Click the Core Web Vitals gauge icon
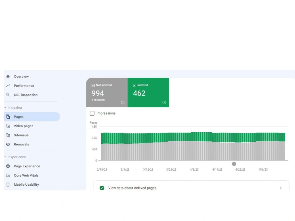Image resolution: width=295 pixels, height=221 pixels. click(8, 175)
